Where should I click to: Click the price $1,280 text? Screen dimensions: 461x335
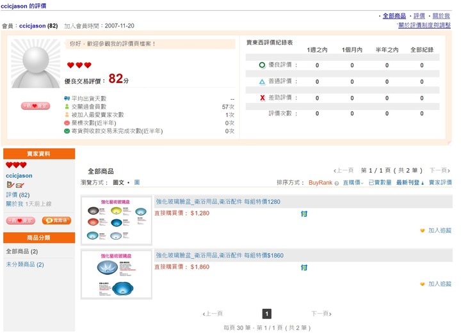200,213
